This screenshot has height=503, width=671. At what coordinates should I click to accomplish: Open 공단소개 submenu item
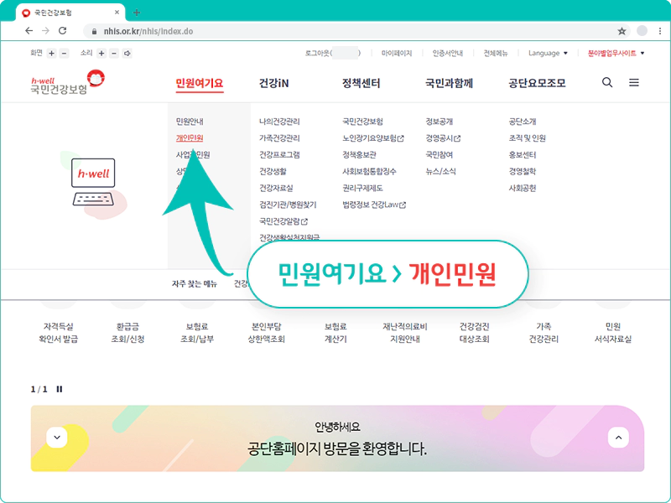522,122
